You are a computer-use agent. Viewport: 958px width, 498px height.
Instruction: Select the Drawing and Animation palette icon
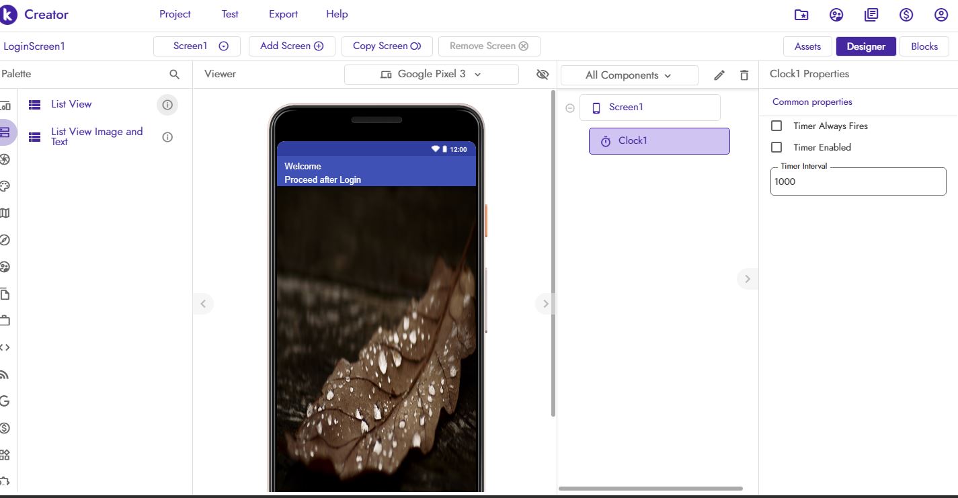[5, 186]
